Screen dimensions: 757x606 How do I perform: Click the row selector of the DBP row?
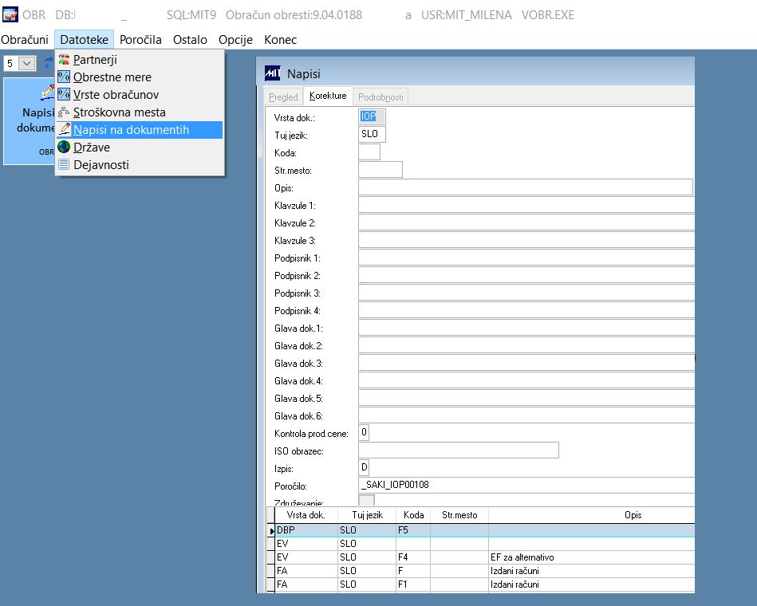pos(271,530)
